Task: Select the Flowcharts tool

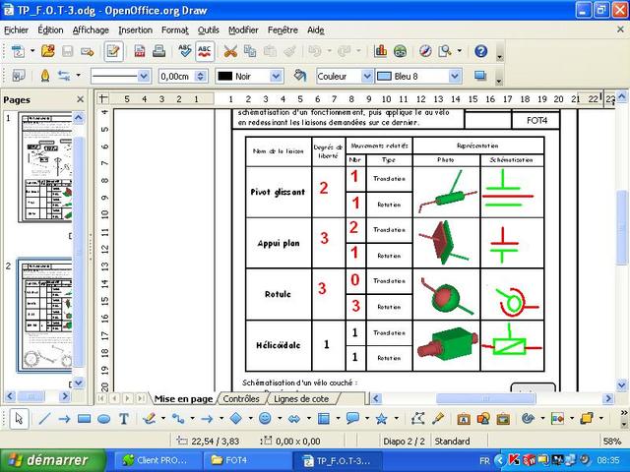Action: coord(323,419)
